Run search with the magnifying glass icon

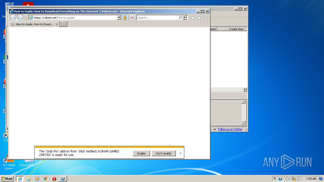click(x=180, y=18)
